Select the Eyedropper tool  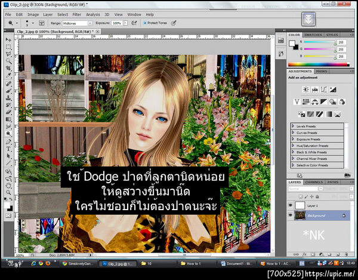click(8, 75)
